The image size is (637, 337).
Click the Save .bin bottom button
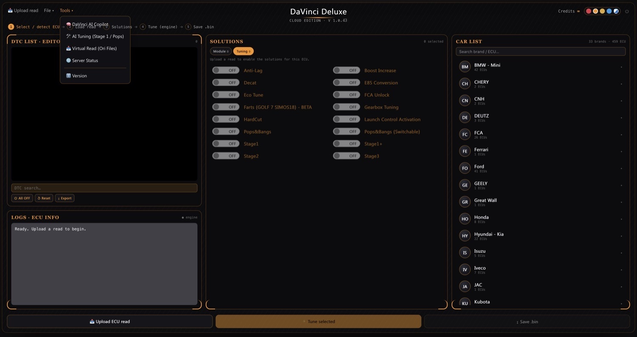527,322
